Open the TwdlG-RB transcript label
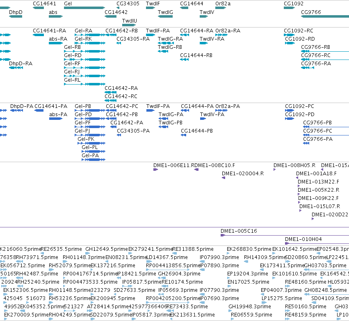This screenshot has height=321, width=349. [170, 47]
